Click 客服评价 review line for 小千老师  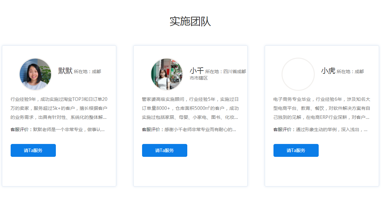(x=189, y=129)
